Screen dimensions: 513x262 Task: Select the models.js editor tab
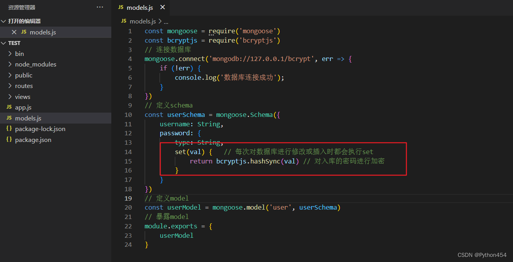tap(140, 7)
